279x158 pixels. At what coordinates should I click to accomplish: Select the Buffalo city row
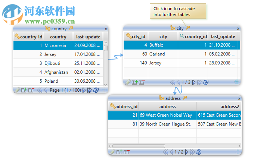coord(182,45)
